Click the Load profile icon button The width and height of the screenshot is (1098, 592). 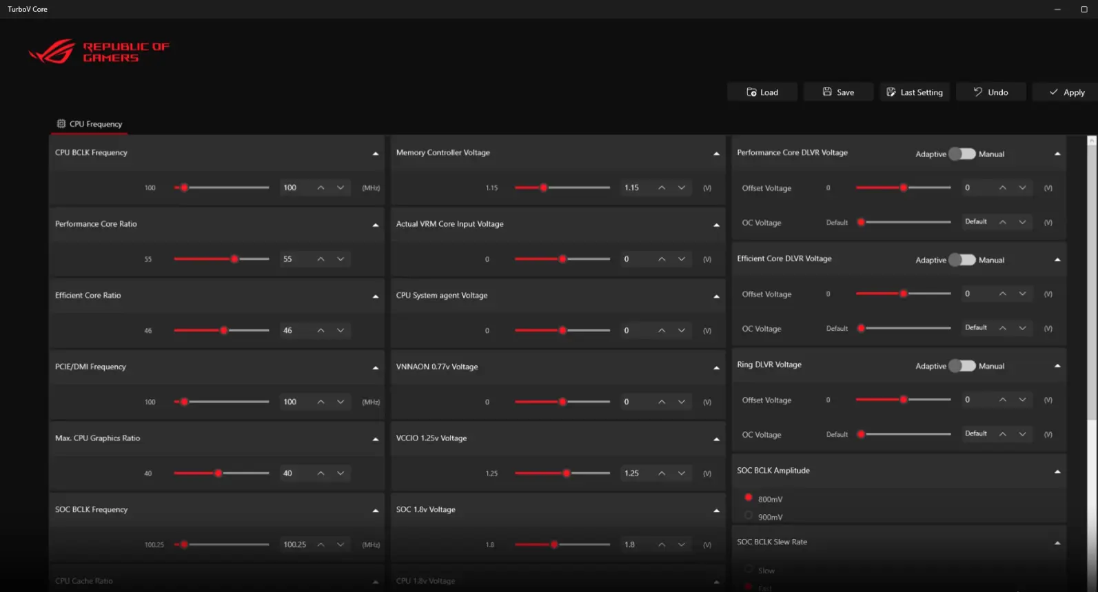pos(751,92)
